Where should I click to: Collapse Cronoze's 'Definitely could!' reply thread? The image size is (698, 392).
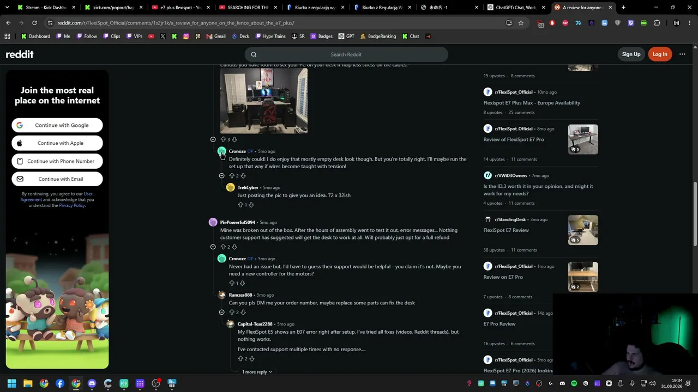(x=221, y=176)
